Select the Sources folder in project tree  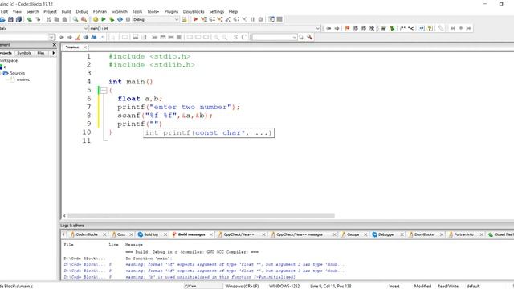pyautogui.click(x=18, y=73)
